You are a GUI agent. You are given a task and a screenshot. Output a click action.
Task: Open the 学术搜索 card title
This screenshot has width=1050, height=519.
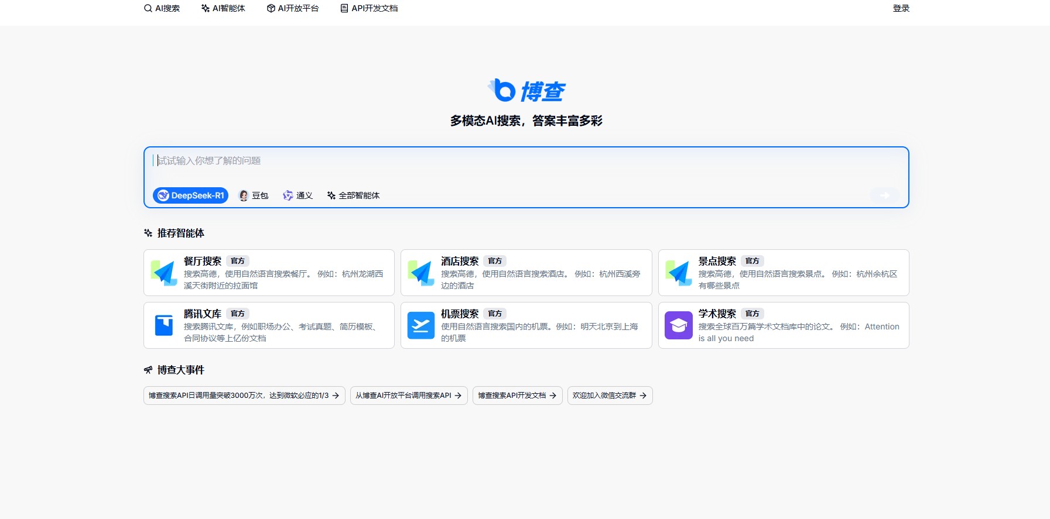click(717, 314)
